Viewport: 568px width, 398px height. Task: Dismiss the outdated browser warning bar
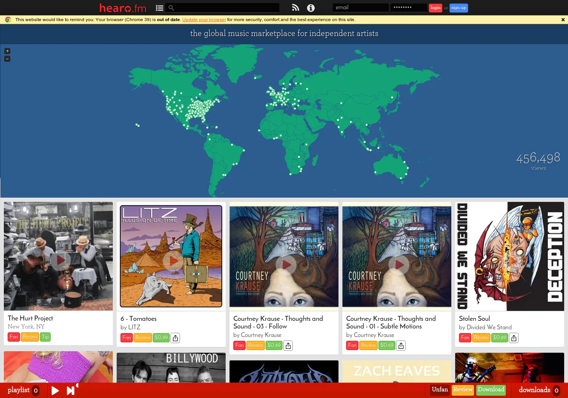click(563, 20)
